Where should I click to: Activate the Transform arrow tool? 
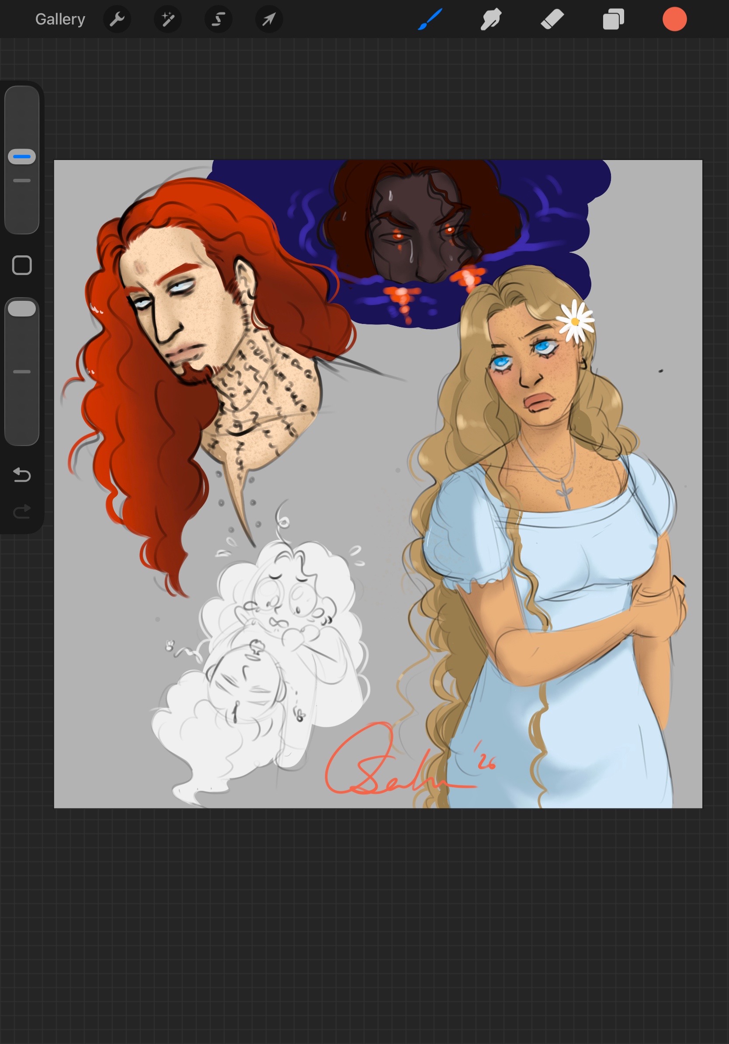tap(269, 19)
